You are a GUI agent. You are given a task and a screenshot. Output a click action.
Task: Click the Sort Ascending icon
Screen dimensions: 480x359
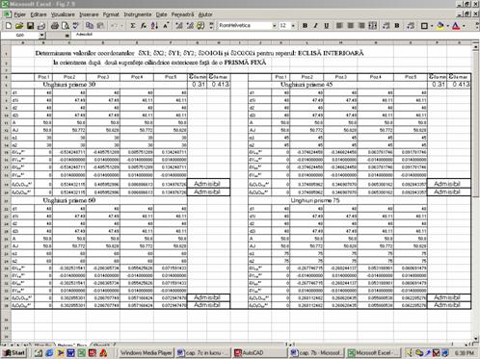pyautogui.click(x=154, y=26)
